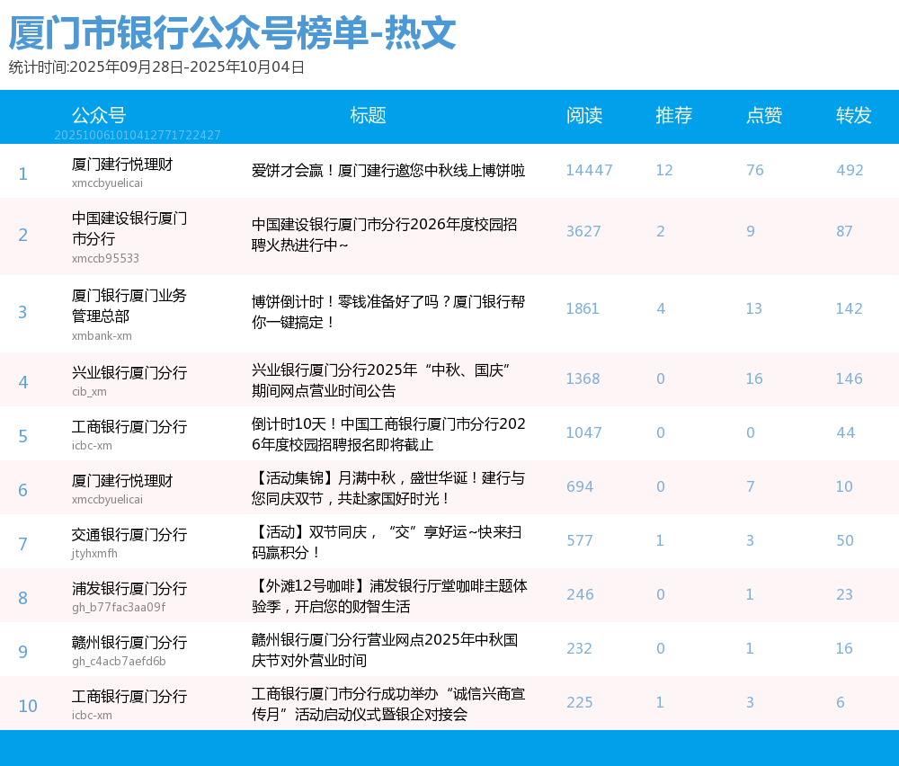
Task: Click the share count 492 in row 1
Action: click(x=850, y=171)
